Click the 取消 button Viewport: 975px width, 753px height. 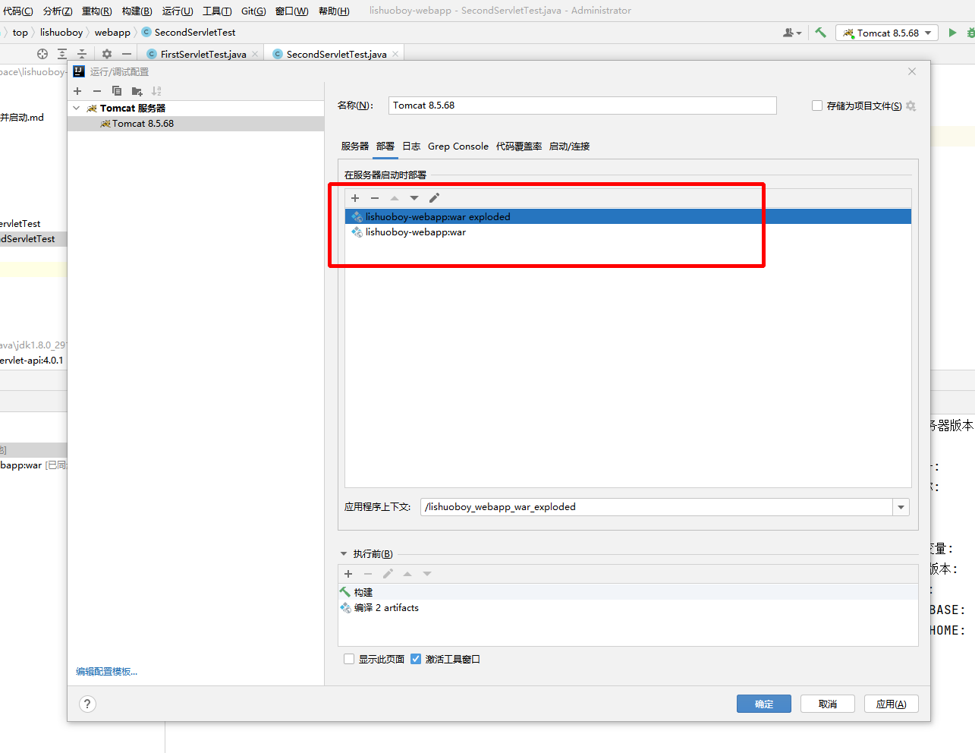point(828,704)
